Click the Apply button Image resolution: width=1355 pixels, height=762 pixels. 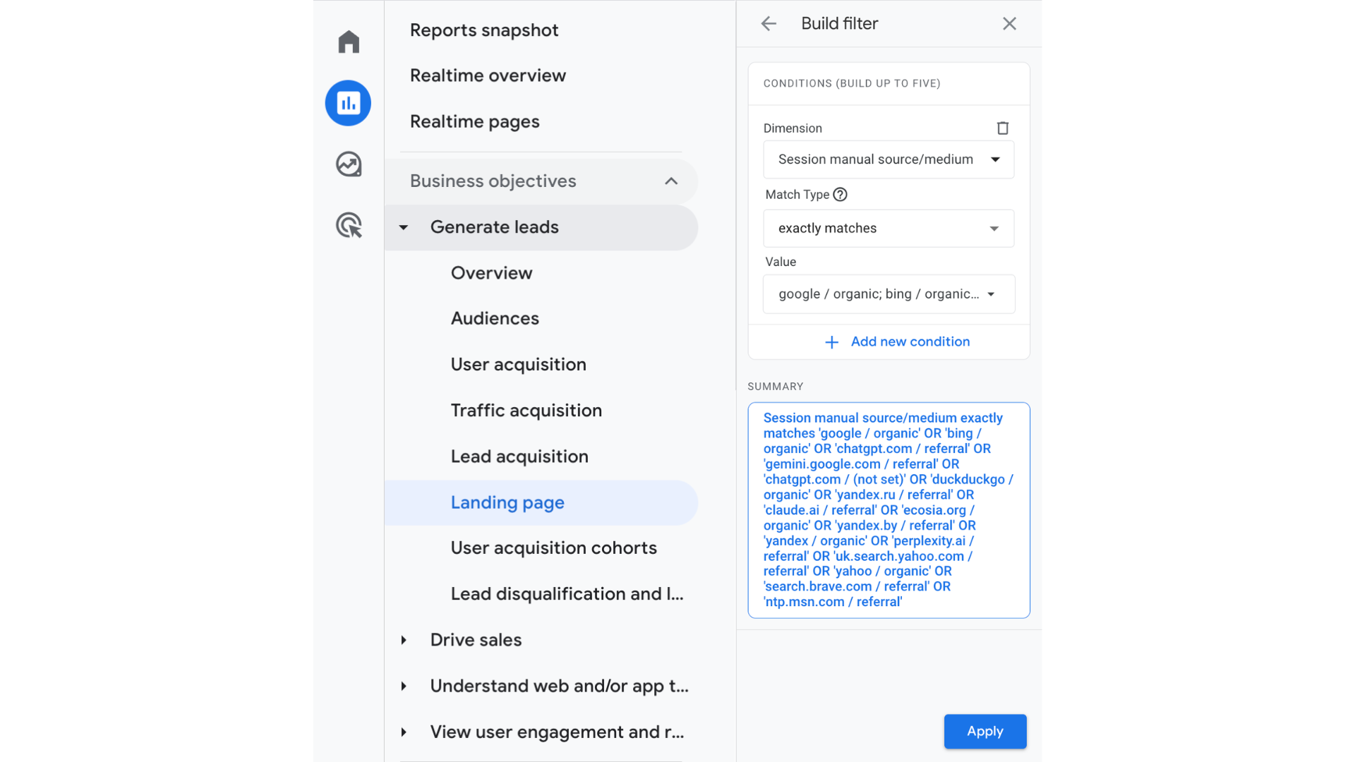(x=984, y=732)
